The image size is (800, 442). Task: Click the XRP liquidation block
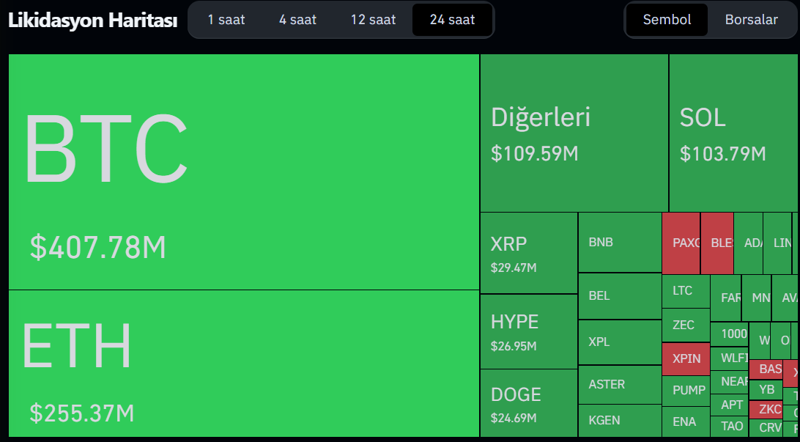528,253
